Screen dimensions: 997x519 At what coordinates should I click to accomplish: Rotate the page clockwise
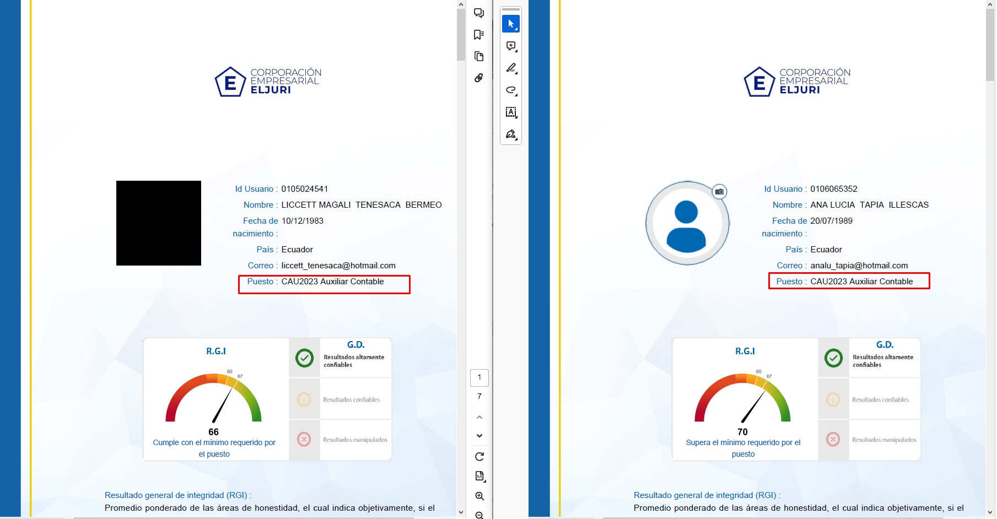click(x=479, y=457)
